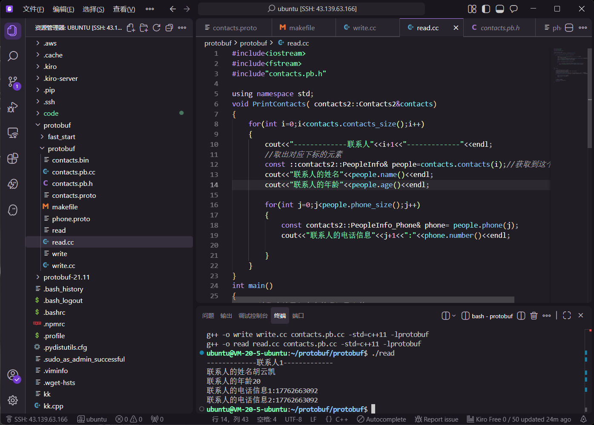Open the new terminal launch profile dropdown
The height and width of the screenshot is (425, 594).
click(x=454, y=316)
